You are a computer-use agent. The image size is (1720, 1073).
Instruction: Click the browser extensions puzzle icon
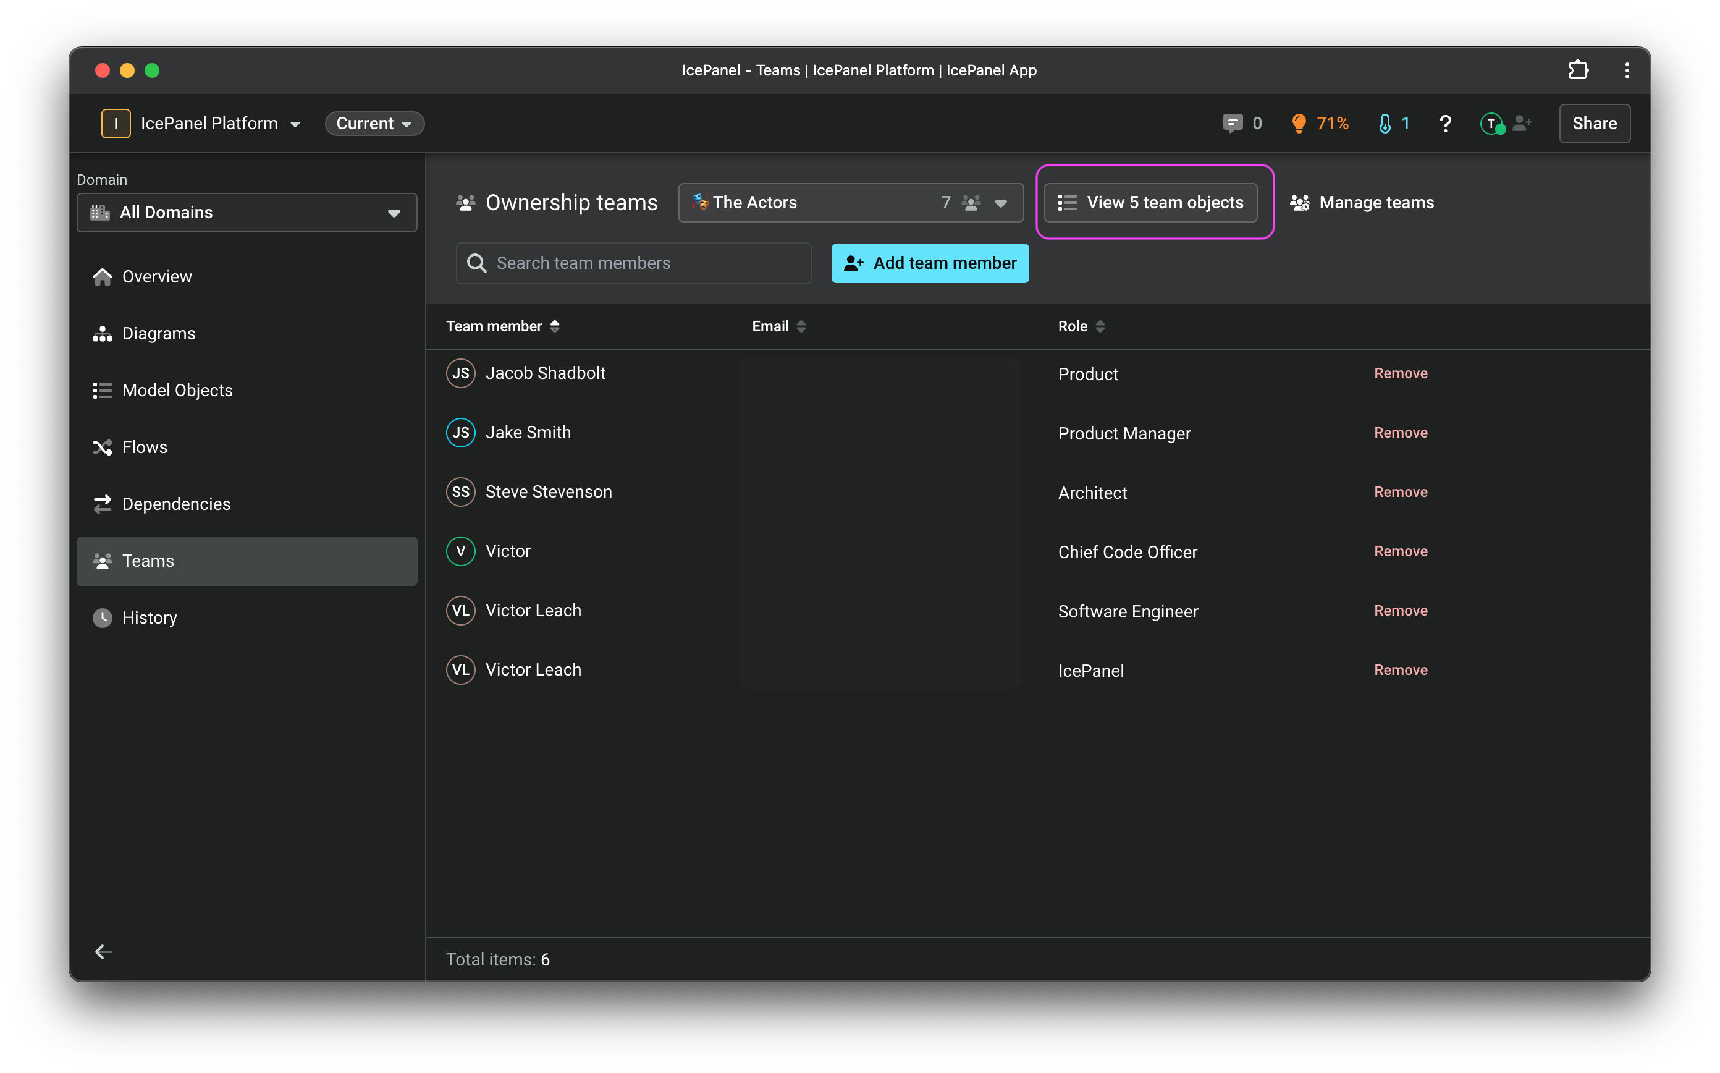pos(1578,70)
